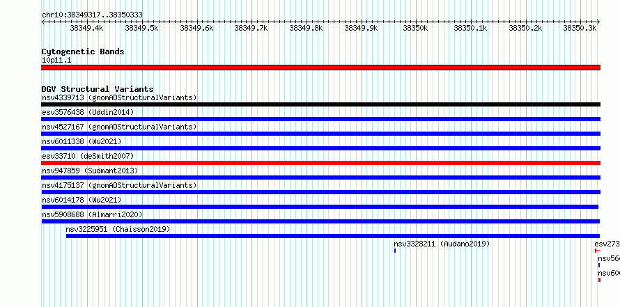Click the 38349.9k ruler tick label
This screenshot has height=307, width=620.
point(361,28)
